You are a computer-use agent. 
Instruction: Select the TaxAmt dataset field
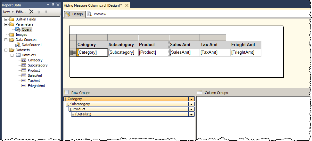[x=34, y=81]
